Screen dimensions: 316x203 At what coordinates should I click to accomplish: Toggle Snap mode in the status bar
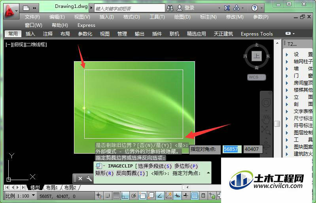108,195
